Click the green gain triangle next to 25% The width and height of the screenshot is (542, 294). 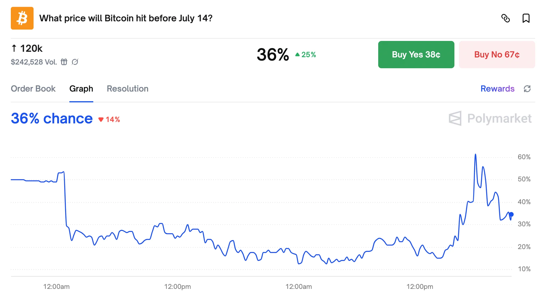click(x=297, y=54)
